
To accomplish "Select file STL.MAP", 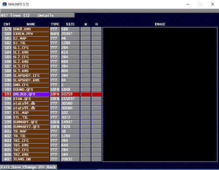I will click(x=31, y=113).
